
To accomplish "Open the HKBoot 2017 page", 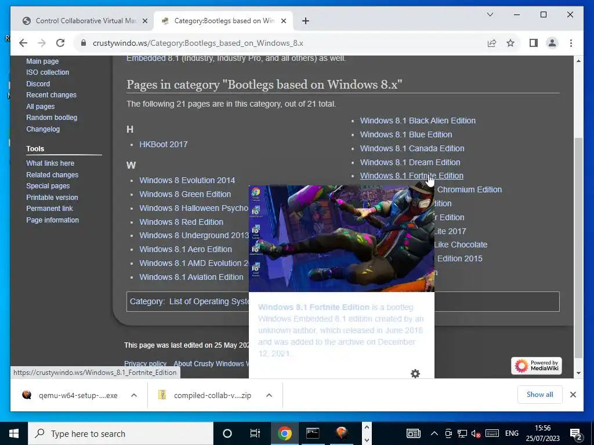I will click(x=163, y=144).
